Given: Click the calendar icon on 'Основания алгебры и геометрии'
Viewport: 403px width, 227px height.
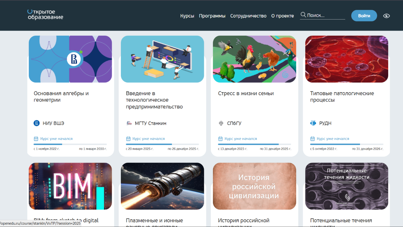Looking at the screenshot, I should [36, 139].
